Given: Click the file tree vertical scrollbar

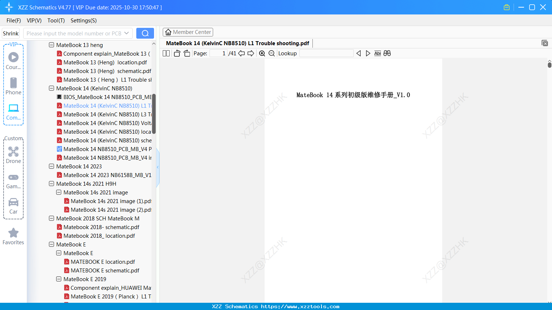Looking at the screenshot, I should [x=154, y=114].
